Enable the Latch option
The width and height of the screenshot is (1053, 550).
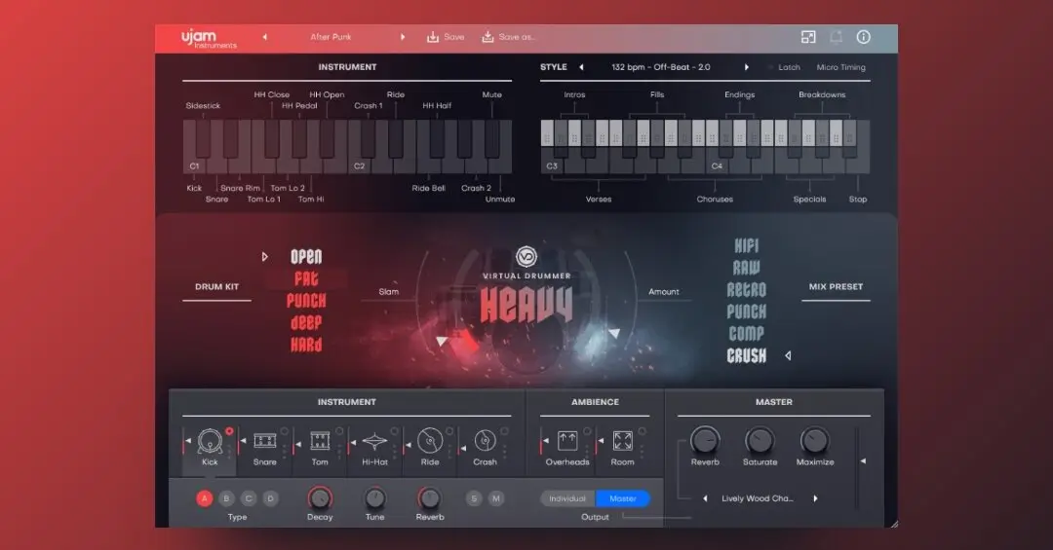785,67
